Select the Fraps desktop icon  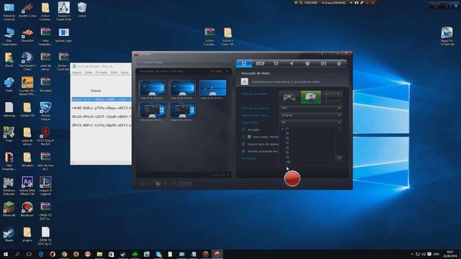click(9, 135)
